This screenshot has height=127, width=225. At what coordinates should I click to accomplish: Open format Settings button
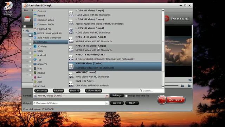(x=117, y=96)
